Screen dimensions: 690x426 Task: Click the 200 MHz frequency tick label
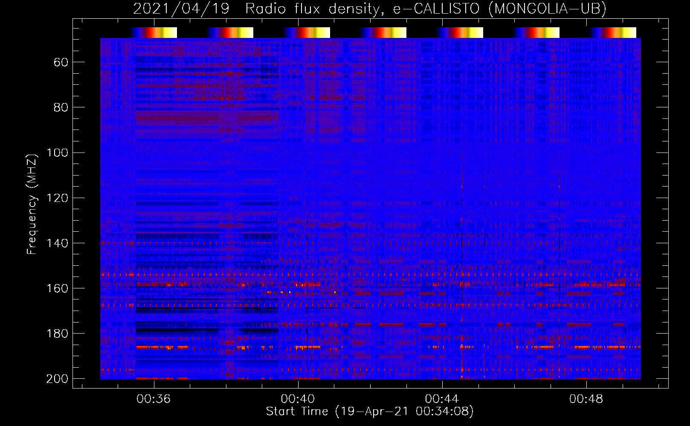[x=58, y=378]
